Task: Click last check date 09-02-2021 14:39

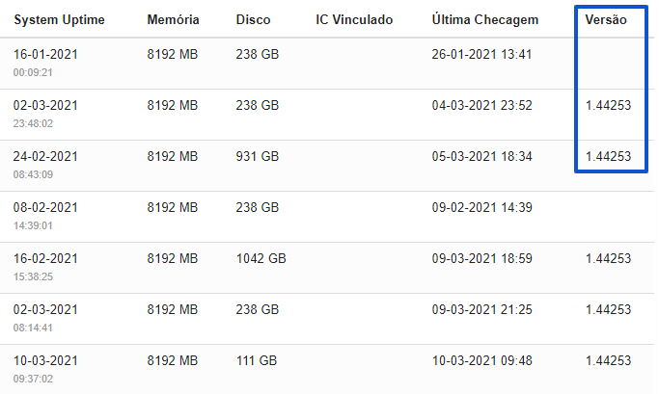Action: click(482, 207)
